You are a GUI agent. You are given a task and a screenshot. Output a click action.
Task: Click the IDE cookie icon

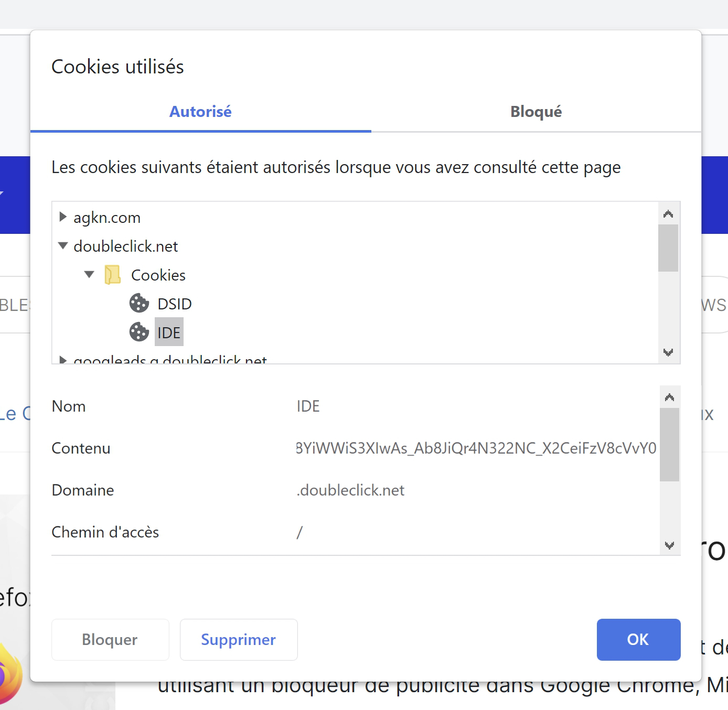(139, 332)
